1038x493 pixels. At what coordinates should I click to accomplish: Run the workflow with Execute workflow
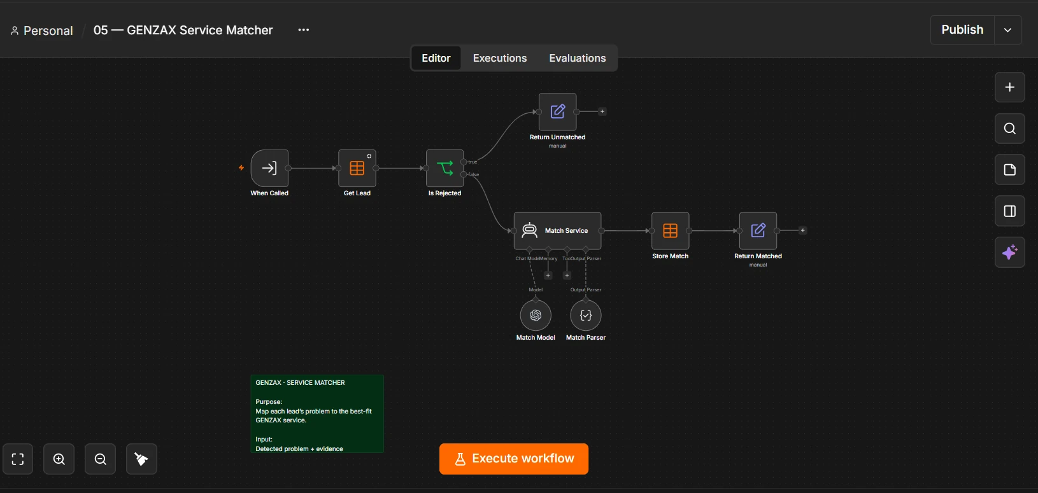click(514, 459)
